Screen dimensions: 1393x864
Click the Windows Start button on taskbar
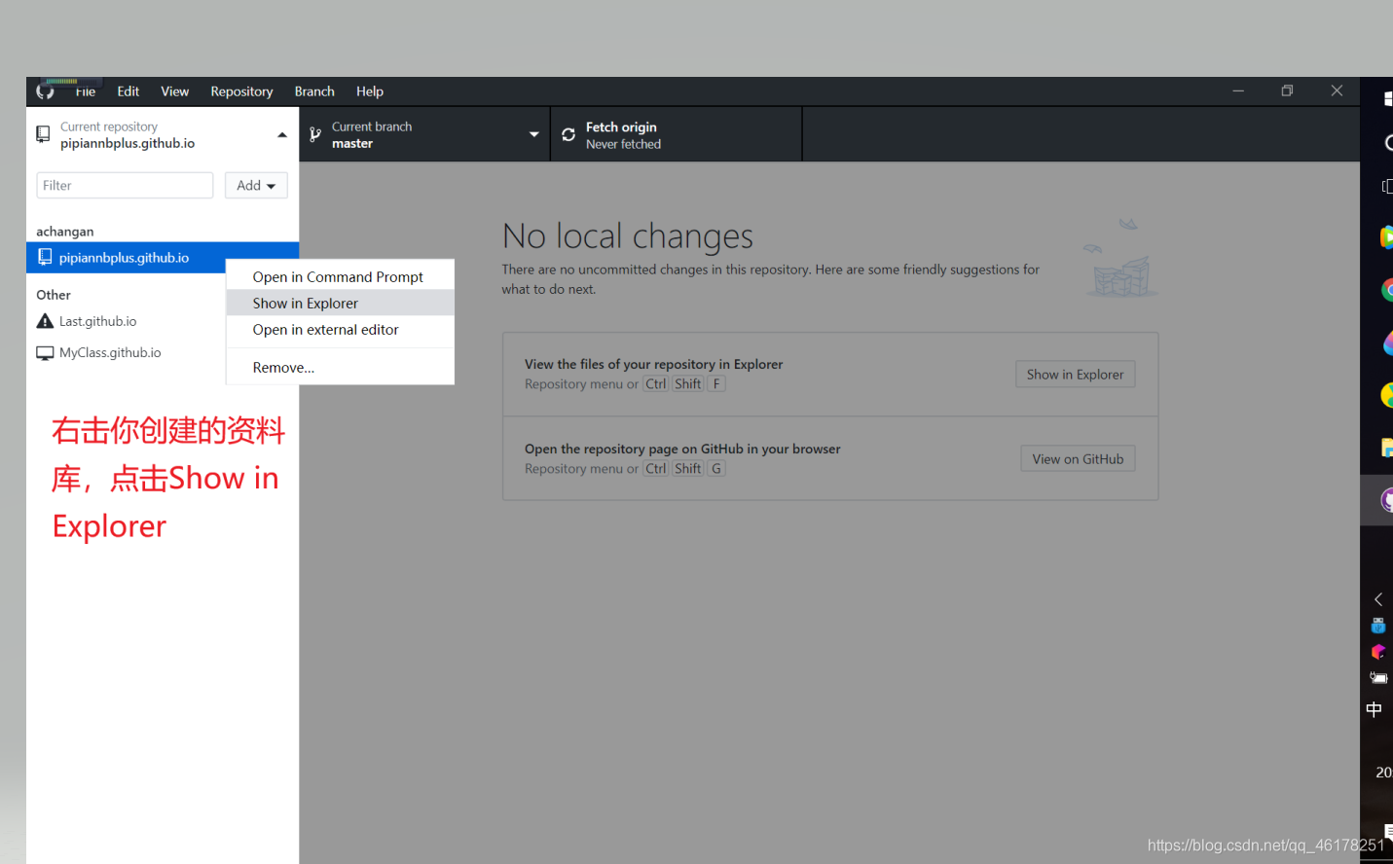(1388, 98)
